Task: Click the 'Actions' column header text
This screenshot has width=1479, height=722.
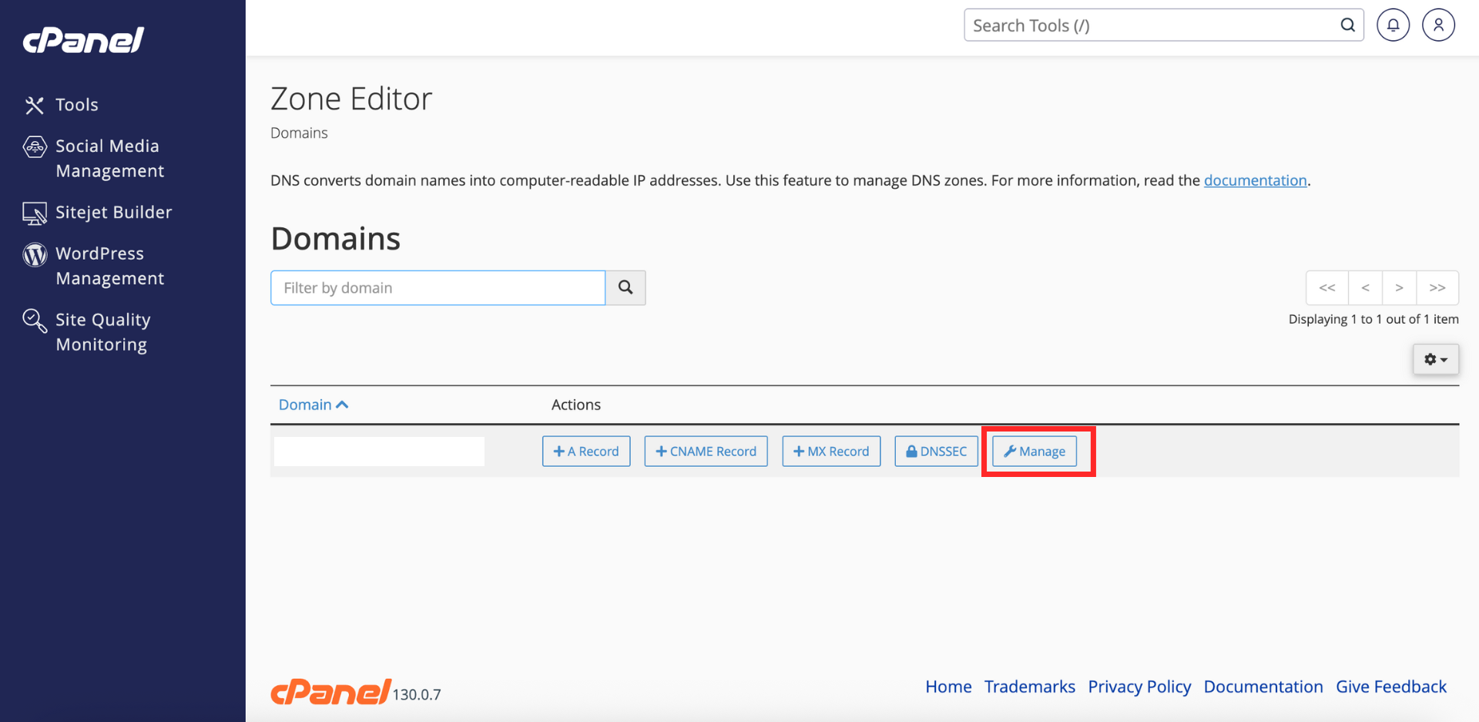Action: coord(575,405)
